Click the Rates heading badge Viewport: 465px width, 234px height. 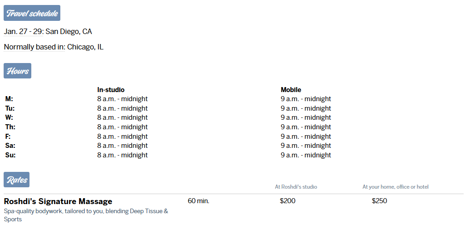point(17,180)
